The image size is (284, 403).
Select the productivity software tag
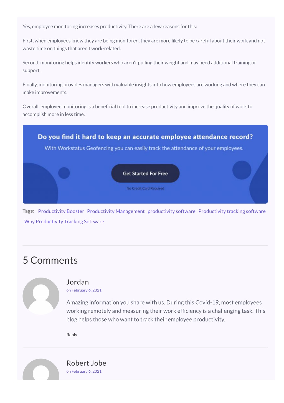(171, 211)
